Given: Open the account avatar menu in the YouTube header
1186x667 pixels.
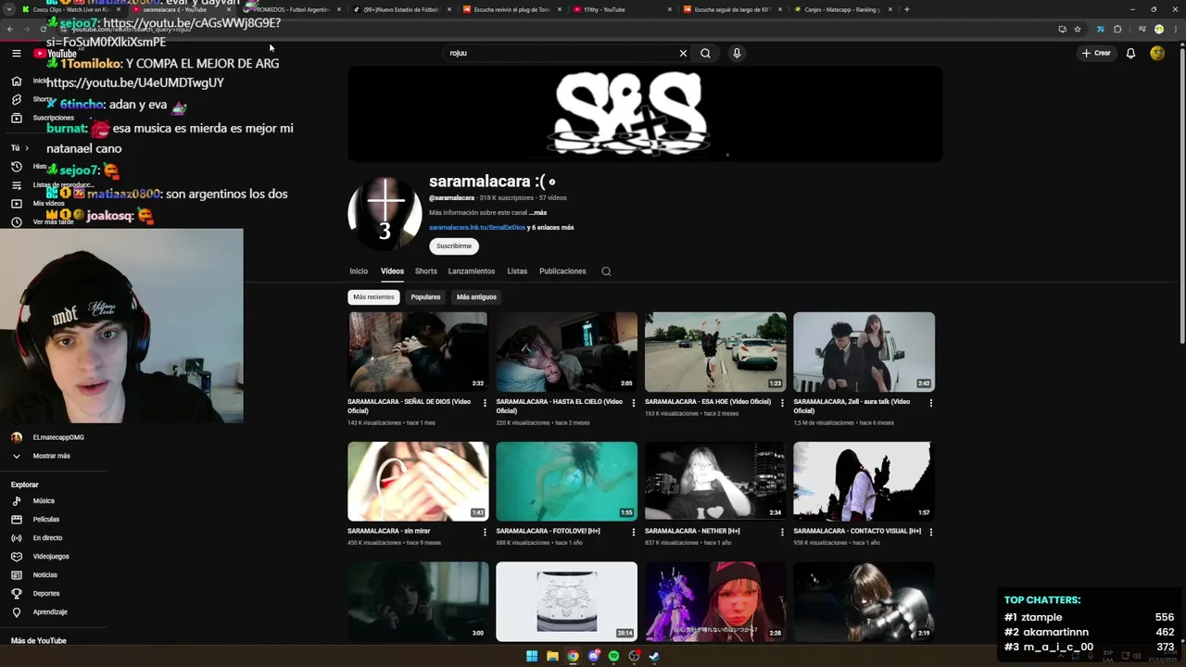Looking at the screenshot, I should pyautogui.click(x=1157, y=54).
